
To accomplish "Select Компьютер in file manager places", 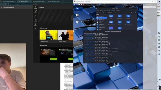I will click(101, 16).
